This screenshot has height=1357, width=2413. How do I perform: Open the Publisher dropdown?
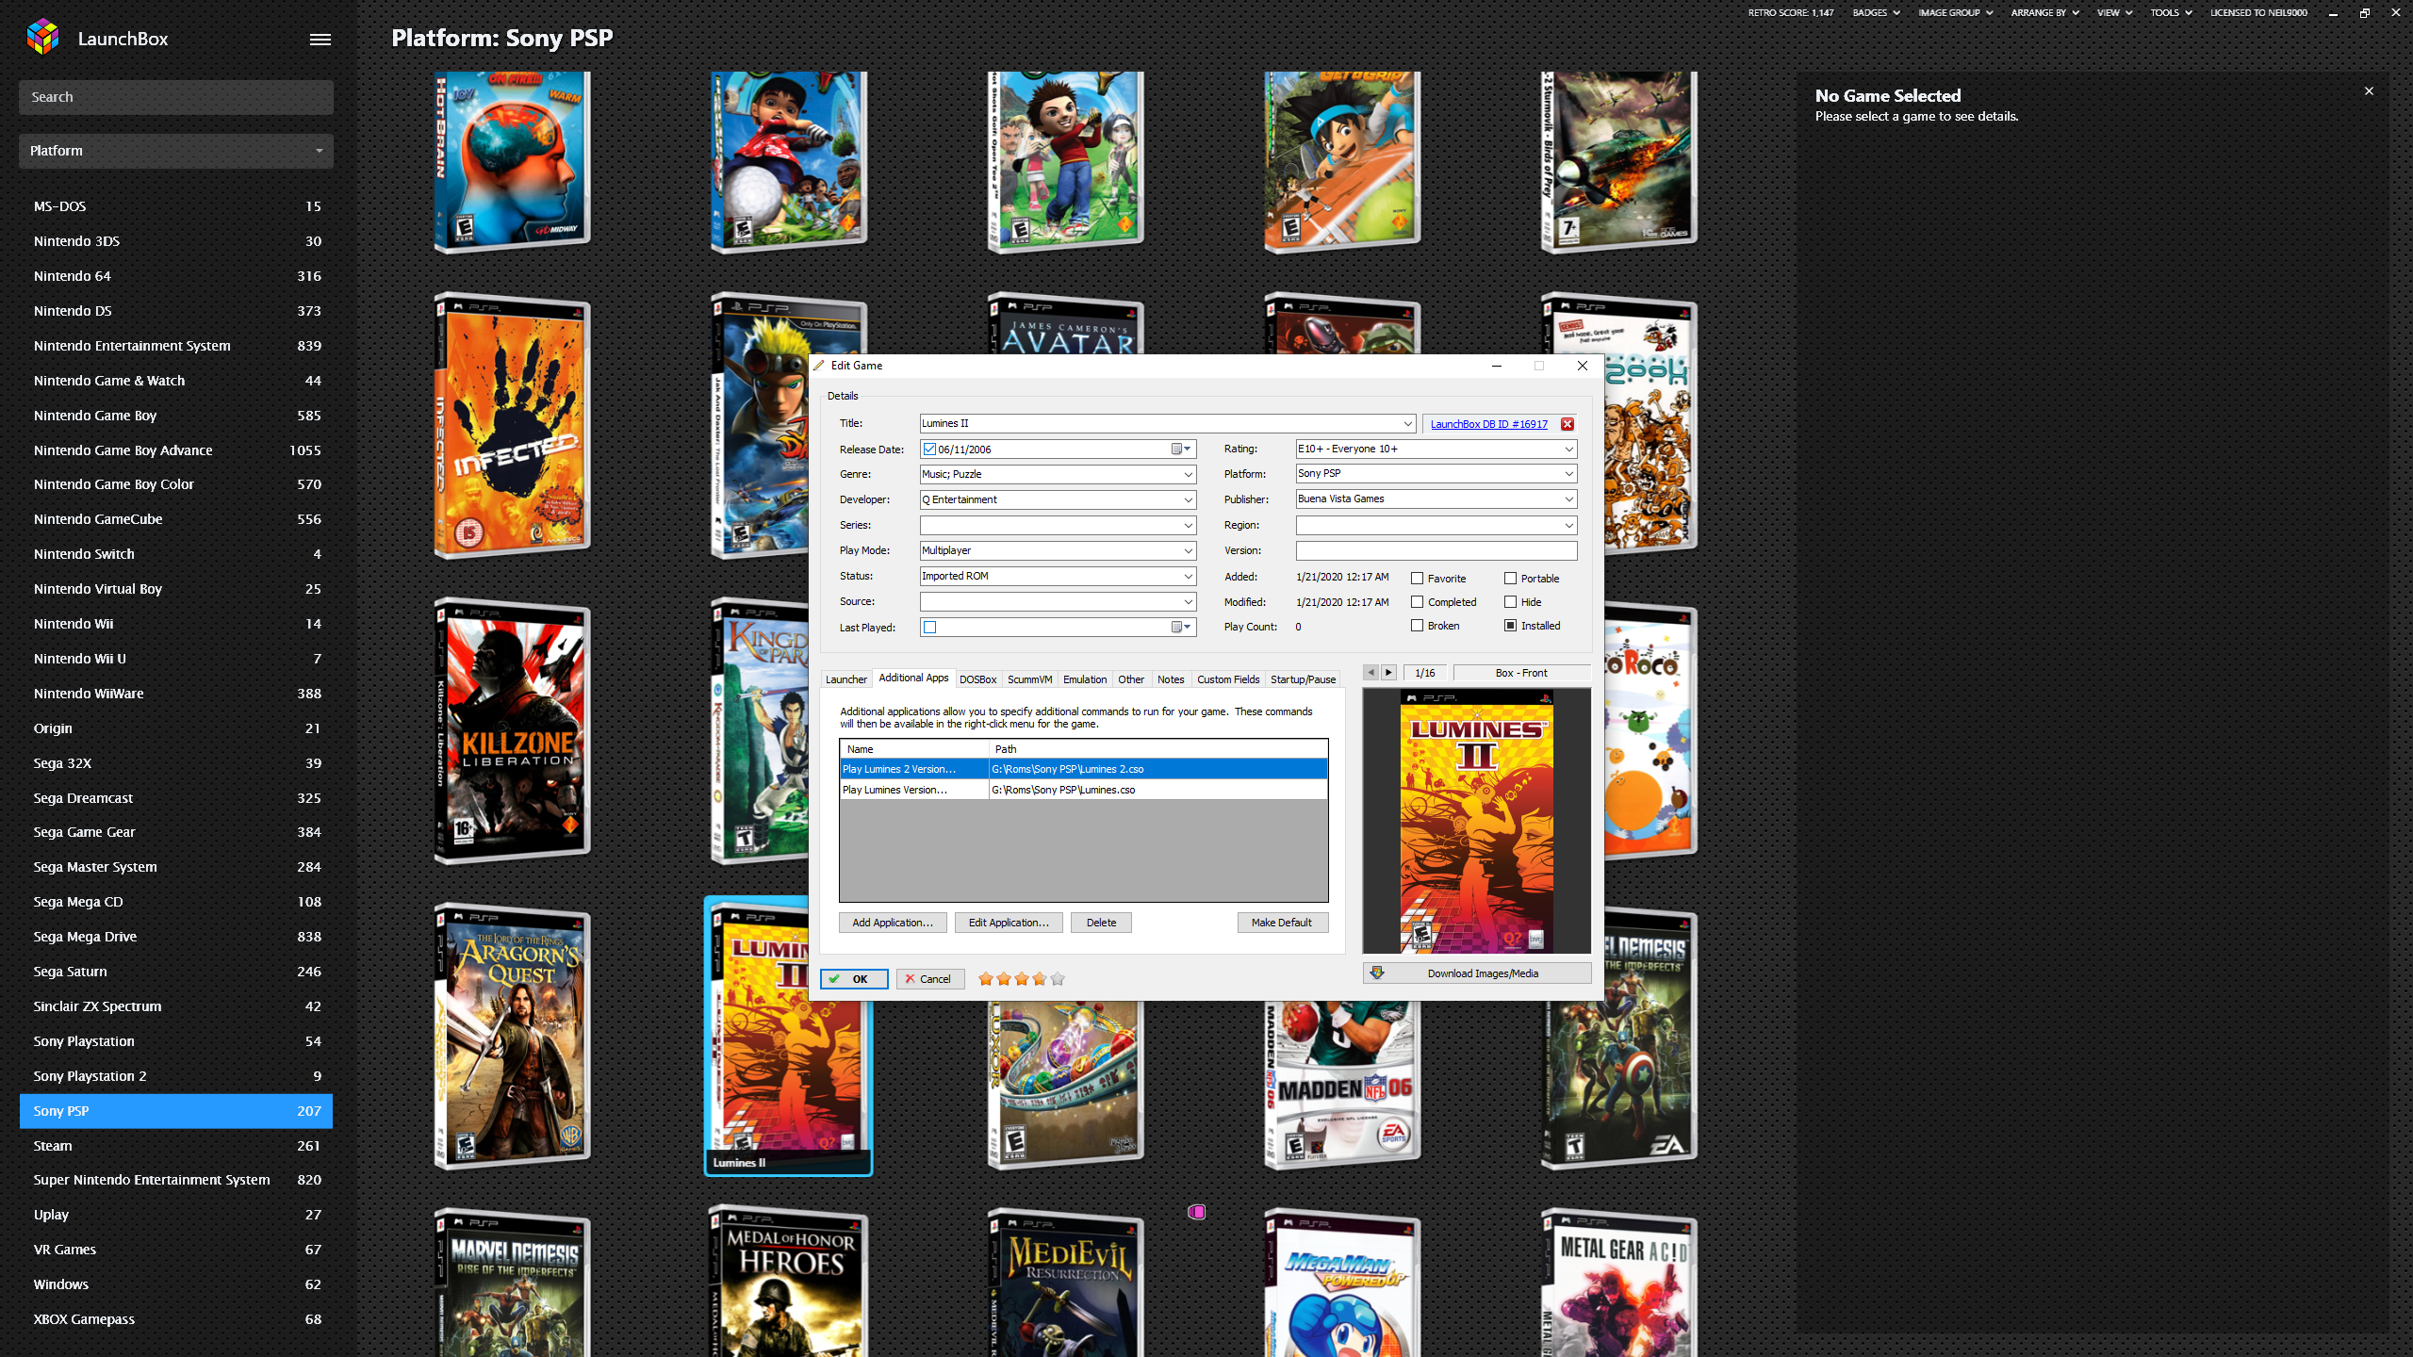click(1568, 499)
